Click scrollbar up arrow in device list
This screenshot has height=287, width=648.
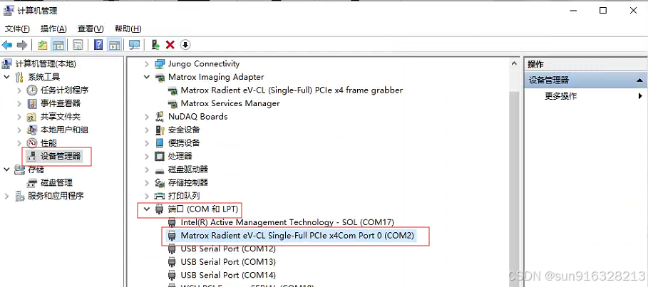pos(514,64)
